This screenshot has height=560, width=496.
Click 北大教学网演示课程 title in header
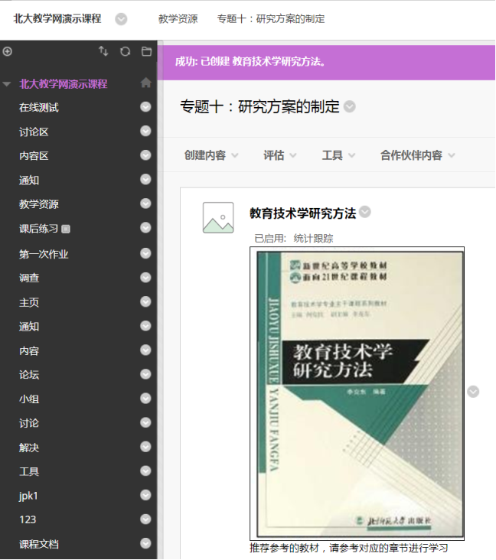click(57, 18)
